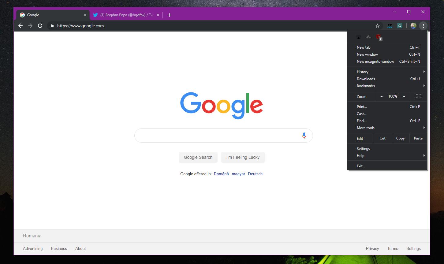Click the bookmark star icon
444x264 pixels.
point(378,26)
